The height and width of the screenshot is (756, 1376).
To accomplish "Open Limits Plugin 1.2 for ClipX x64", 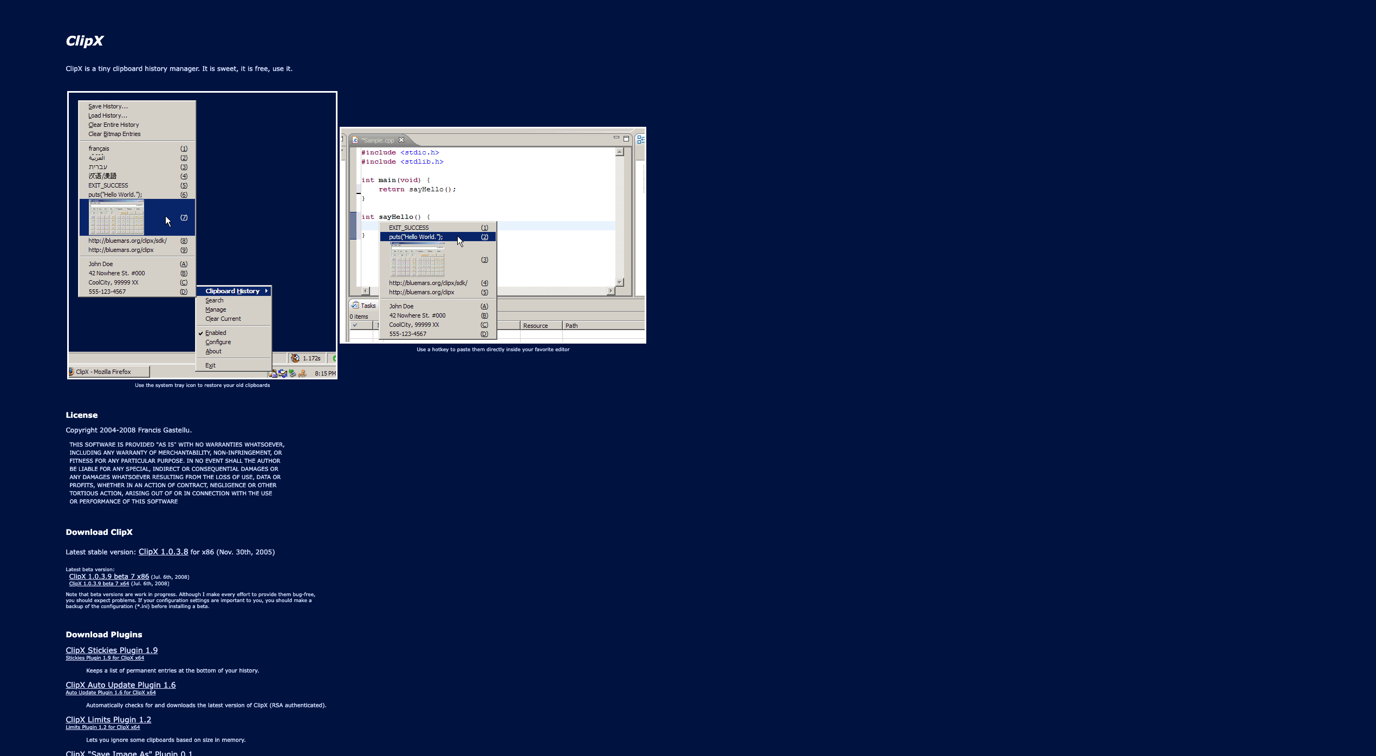I will (103, 727).
